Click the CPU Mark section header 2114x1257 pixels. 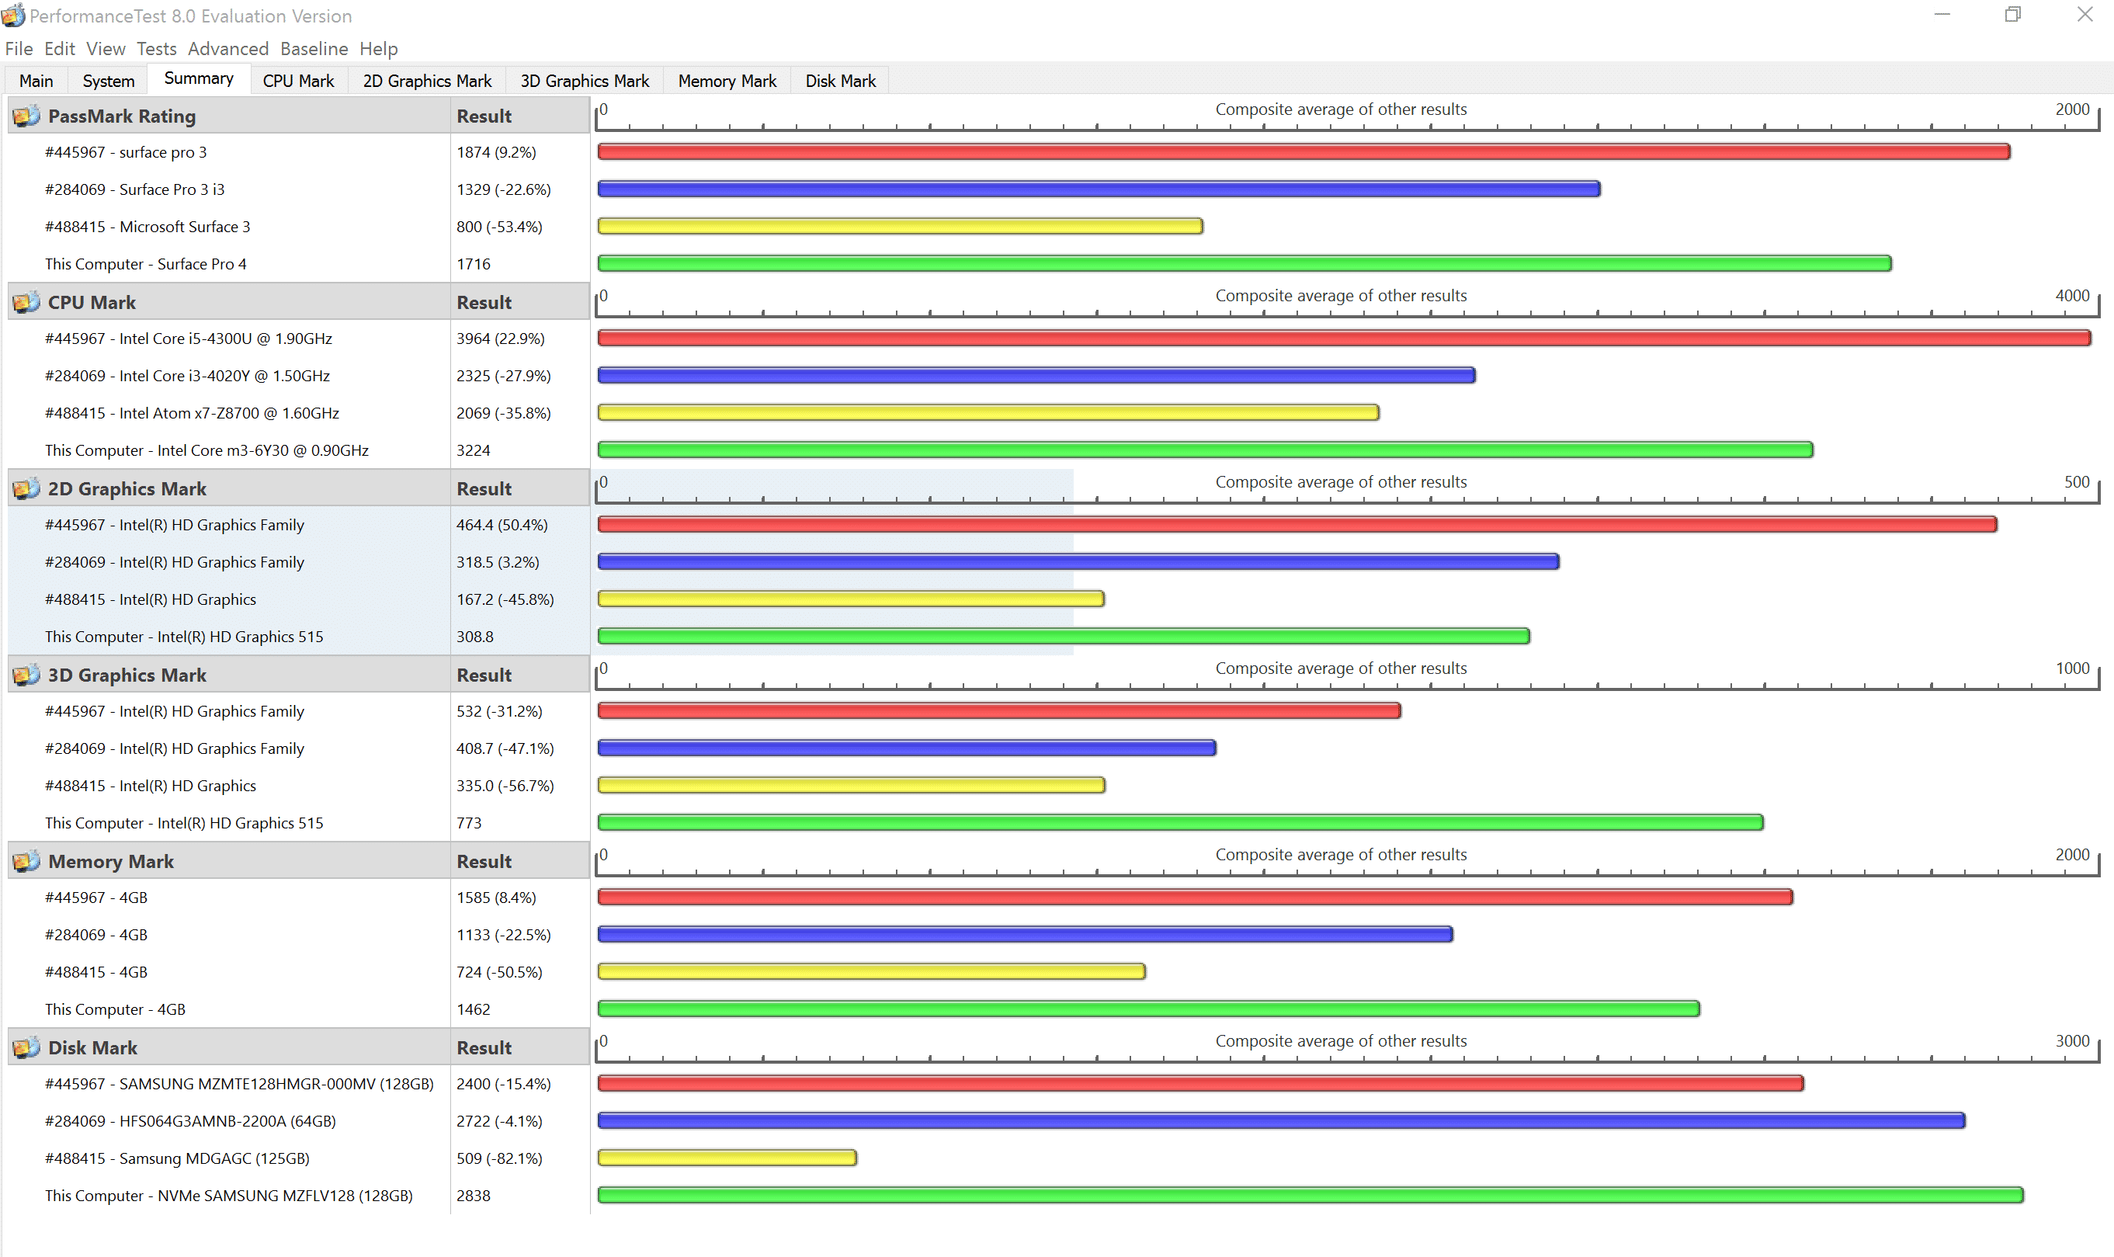pos(229,302)
